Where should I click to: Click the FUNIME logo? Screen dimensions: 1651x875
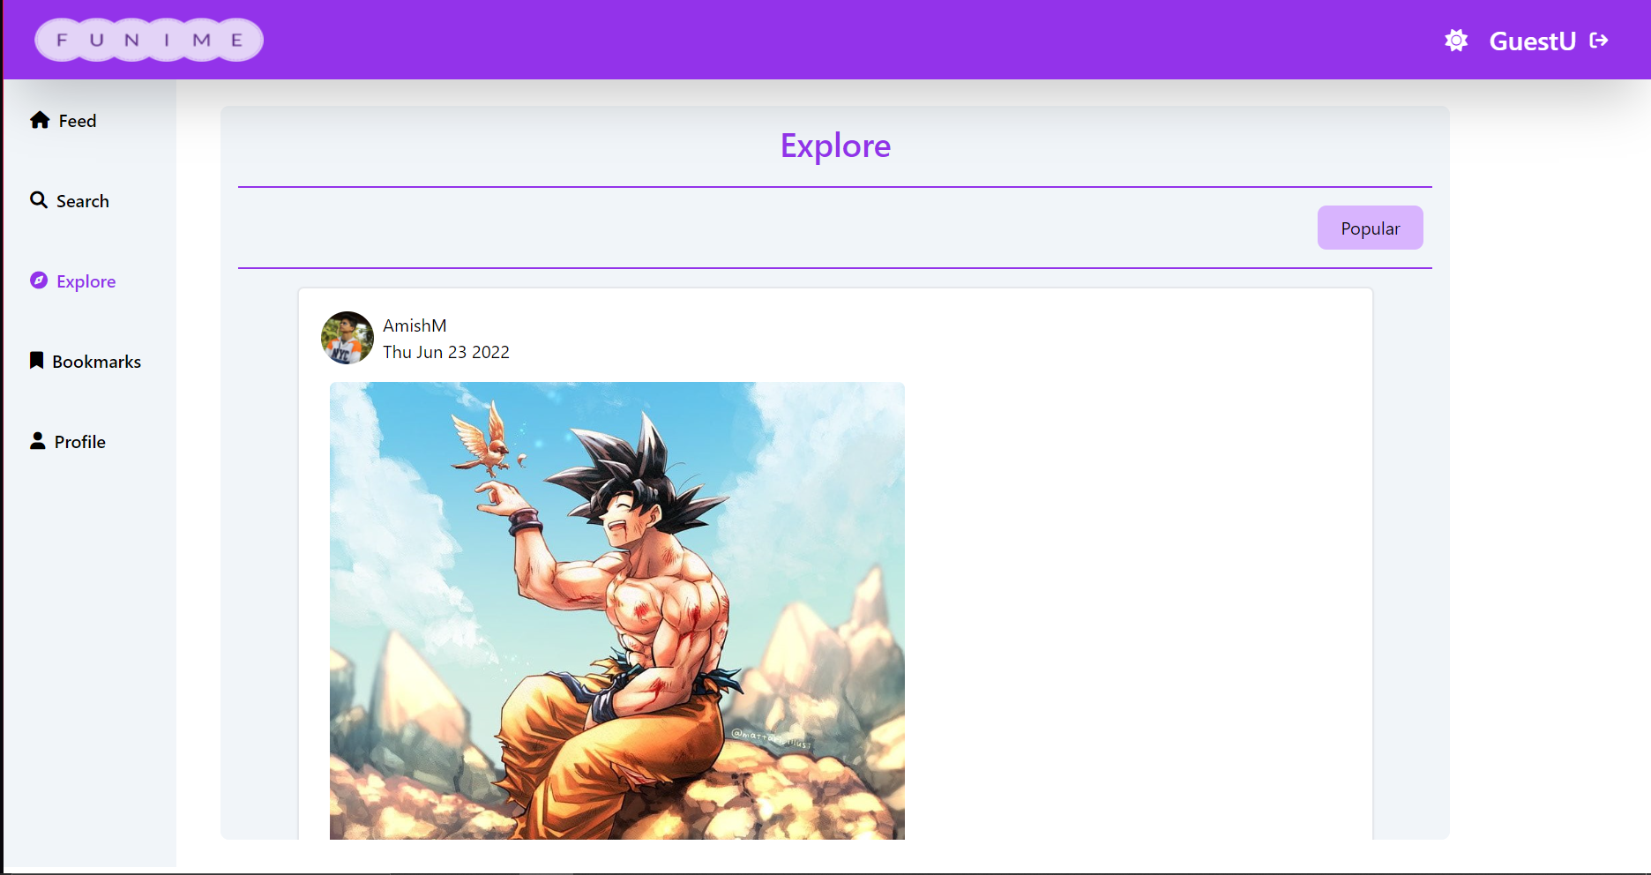pyautogui.click(x=148, y=39)
